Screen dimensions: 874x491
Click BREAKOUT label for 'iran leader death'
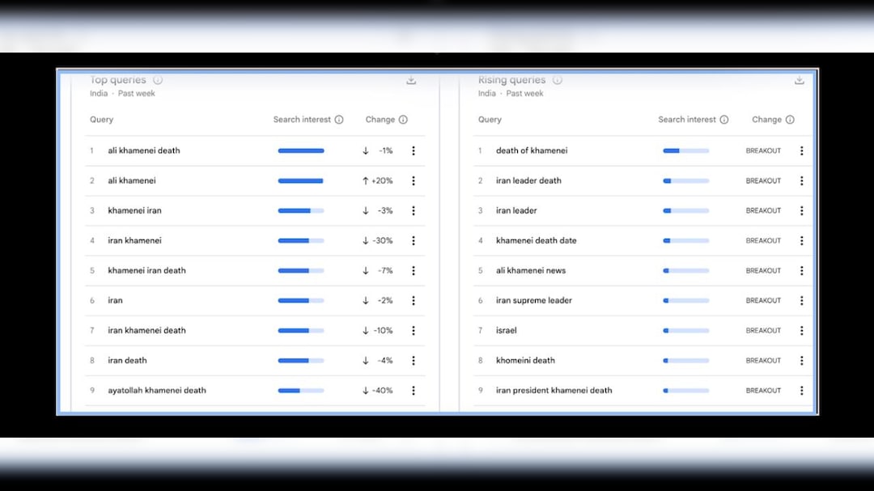pos(763,180)
